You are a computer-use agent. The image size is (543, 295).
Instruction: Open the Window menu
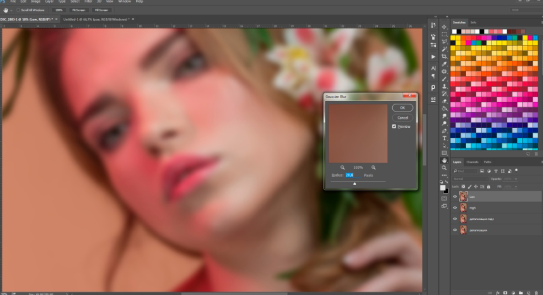coord(124,1)
